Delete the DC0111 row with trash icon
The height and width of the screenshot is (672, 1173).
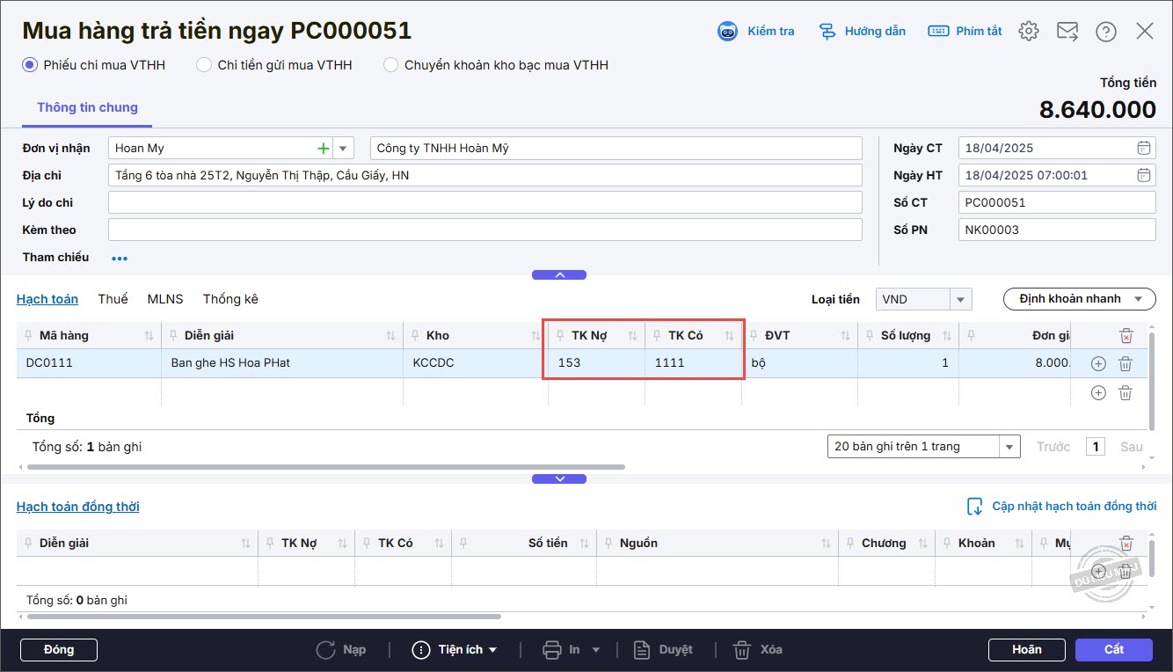coord(1125,364)
